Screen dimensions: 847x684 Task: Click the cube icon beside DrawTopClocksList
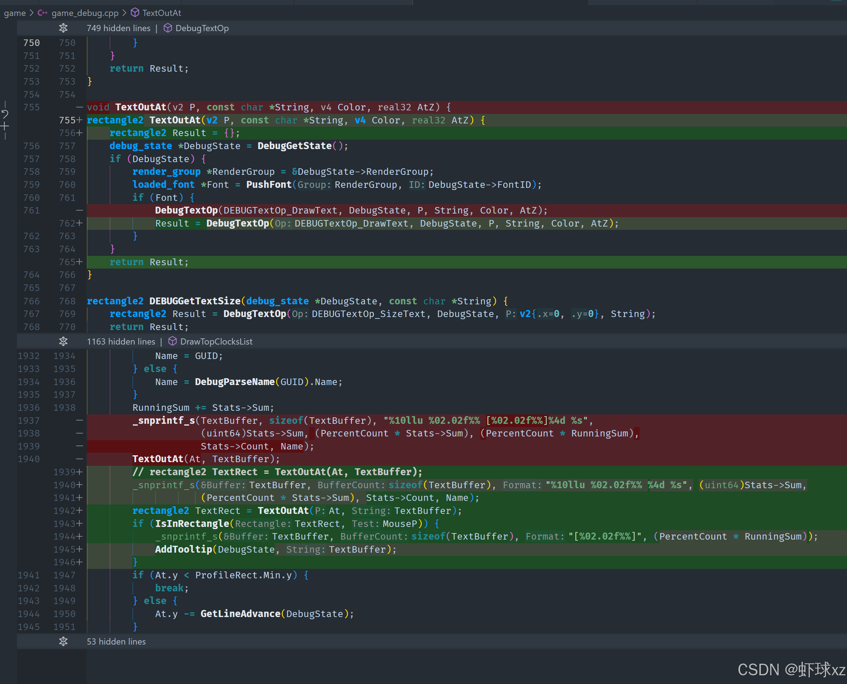click(173, 341)
